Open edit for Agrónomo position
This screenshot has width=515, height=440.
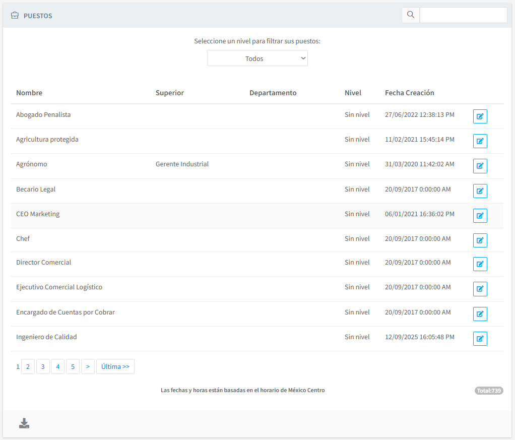480,166
